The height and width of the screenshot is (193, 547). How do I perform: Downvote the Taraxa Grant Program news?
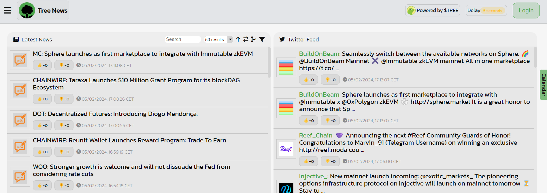coord(64,99)
